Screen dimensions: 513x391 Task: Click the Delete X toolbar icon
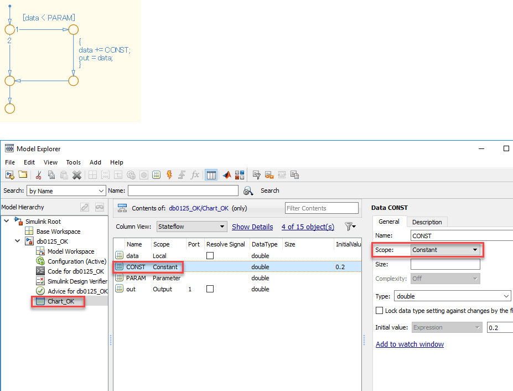tap(77, 175)
